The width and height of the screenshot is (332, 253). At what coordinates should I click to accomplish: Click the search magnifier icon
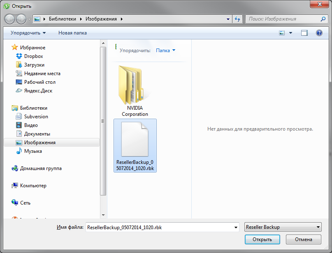pyautogui.click(x=323, y=19)
